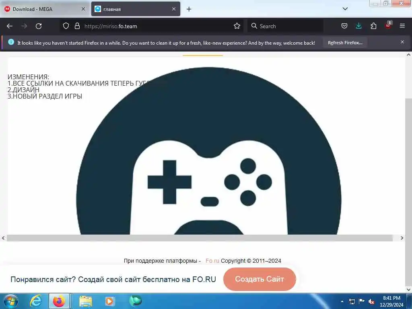Bookmark this page with the star icon
The image size is (412, 309).
point(237,26)
